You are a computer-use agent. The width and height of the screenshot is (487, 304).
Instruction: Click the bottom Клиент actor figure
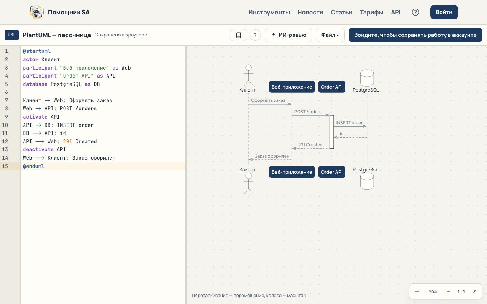coord(248,184)
